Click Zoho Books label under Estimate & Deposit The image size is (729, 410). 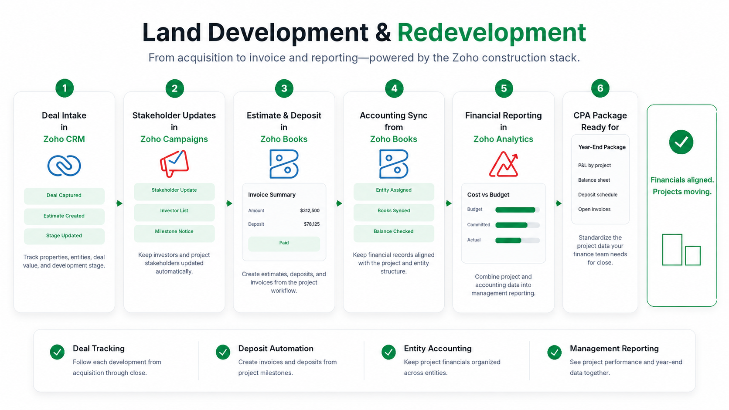pos(284,139)
